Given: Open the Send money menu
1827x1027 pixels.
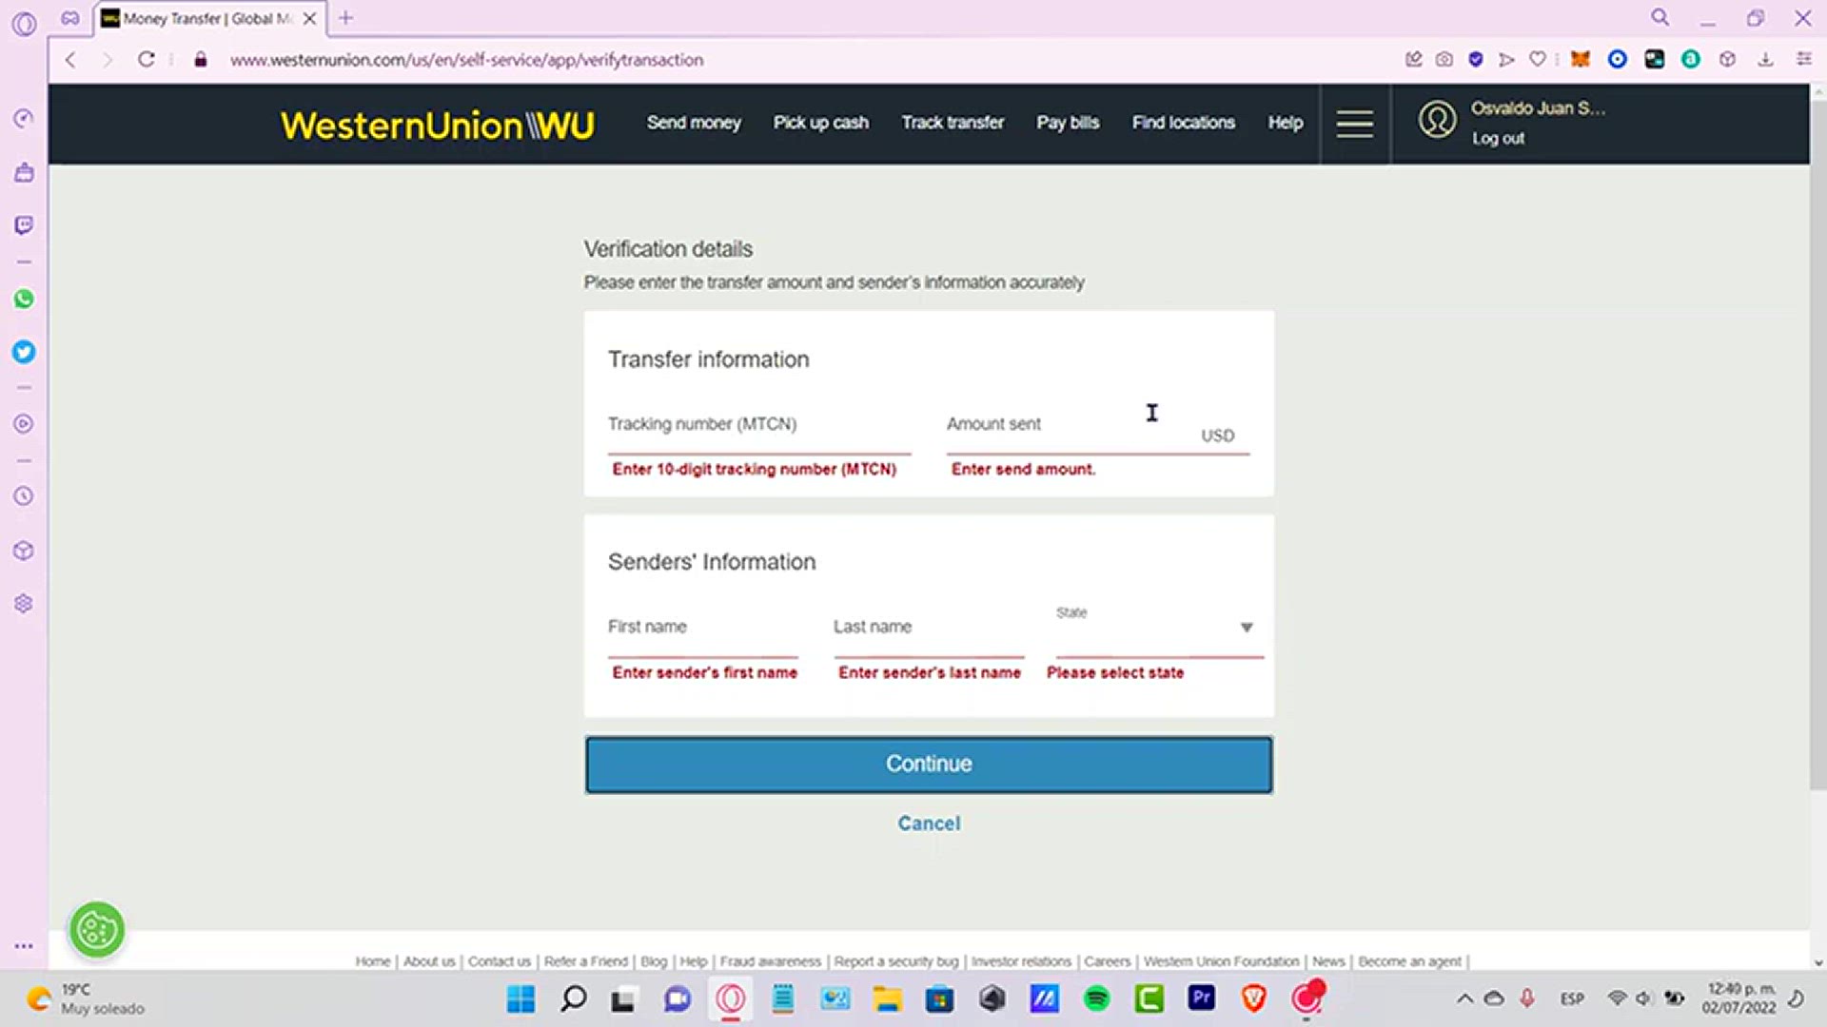Looking at the screenshot, I should (694, 123).
